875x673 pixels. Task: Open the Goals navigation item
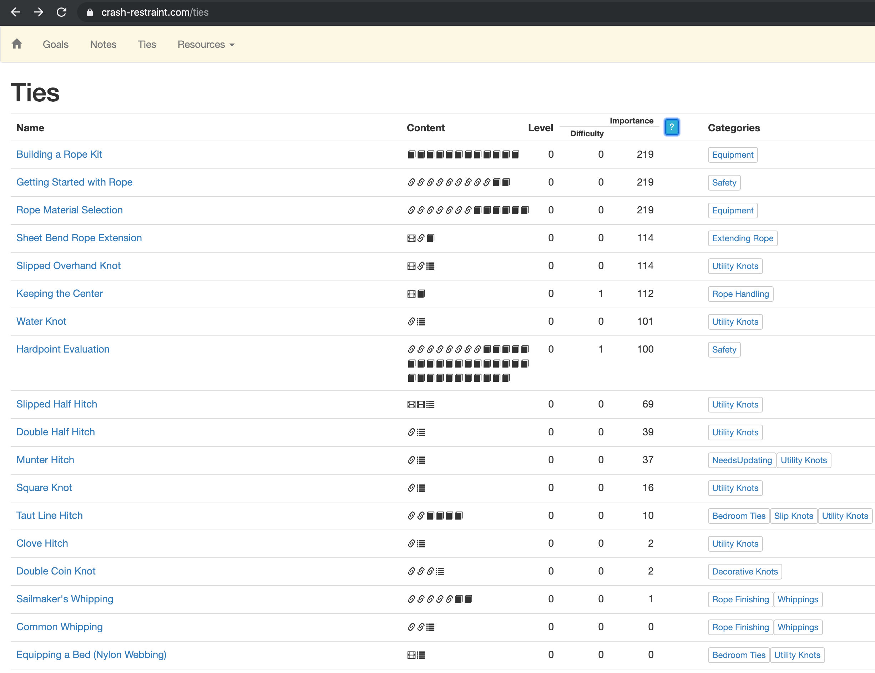tap(56, 45)
